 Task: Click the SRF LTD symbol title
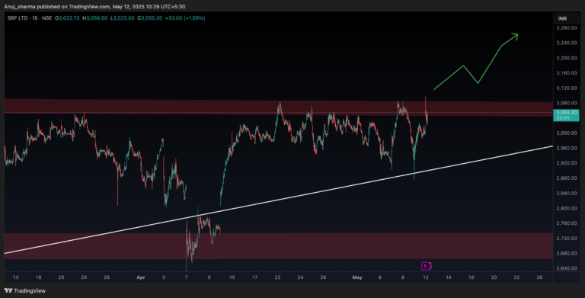pyautogui.click(x=18, y=18)
